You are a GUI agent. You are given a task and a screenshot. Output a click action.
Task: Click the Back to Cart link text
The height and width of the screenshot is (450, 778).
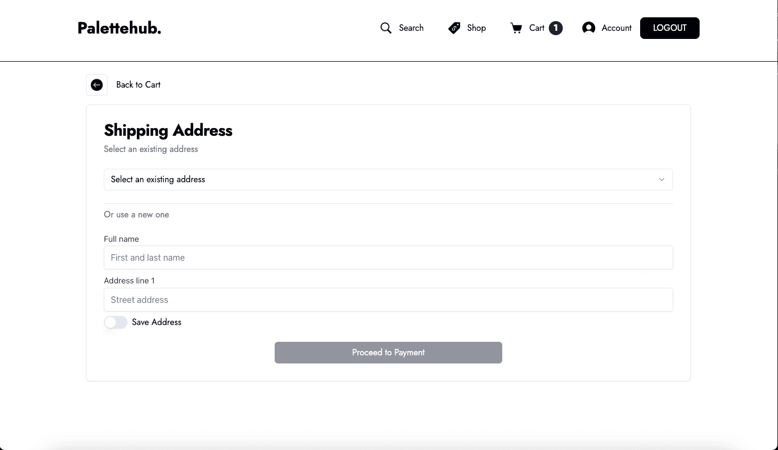pos(138,85)
